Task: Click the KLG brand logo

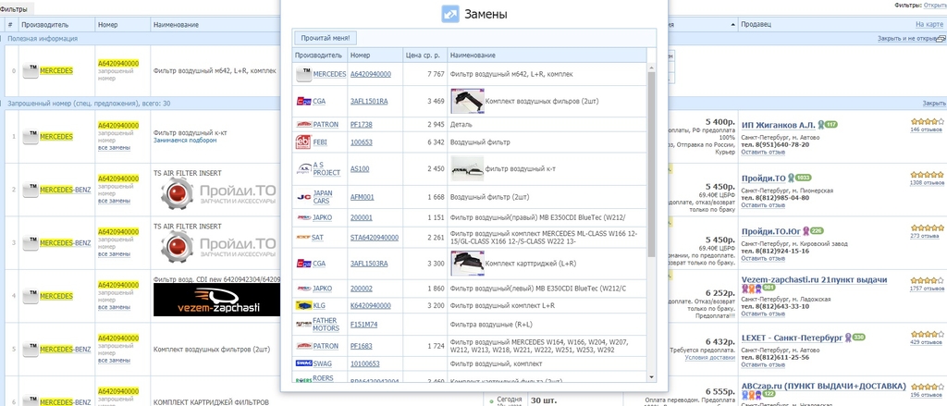Action: (x=303, y=306)
